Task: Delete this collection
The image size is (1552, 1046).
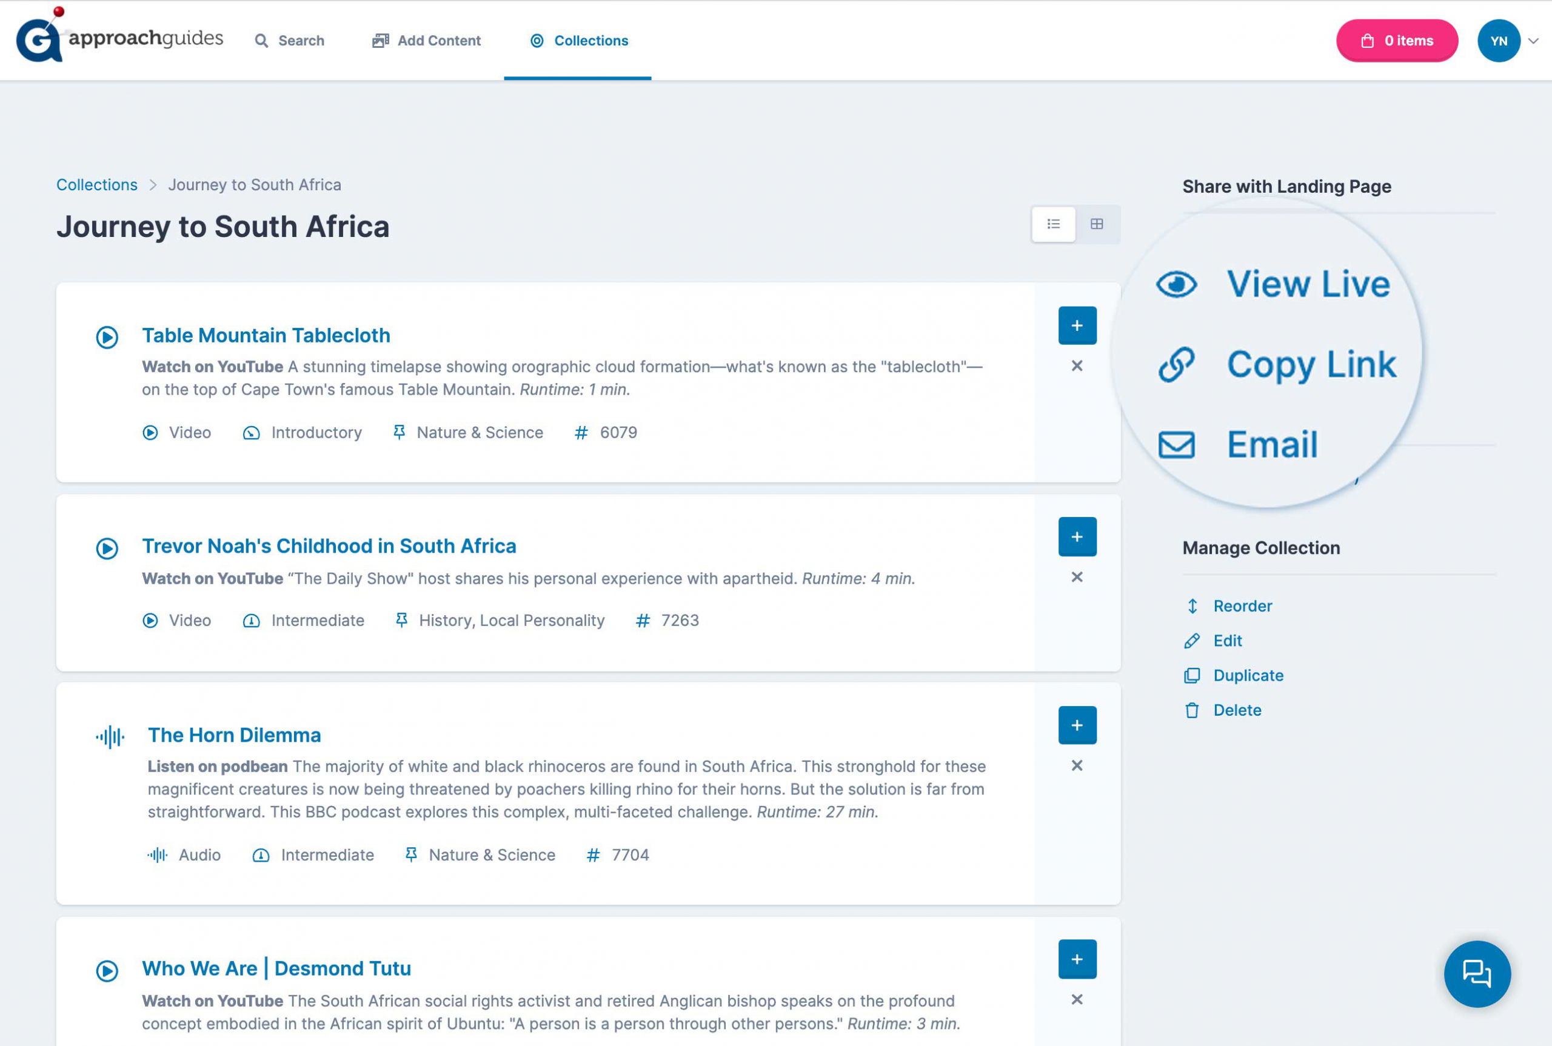Action: click(1237, 710)
